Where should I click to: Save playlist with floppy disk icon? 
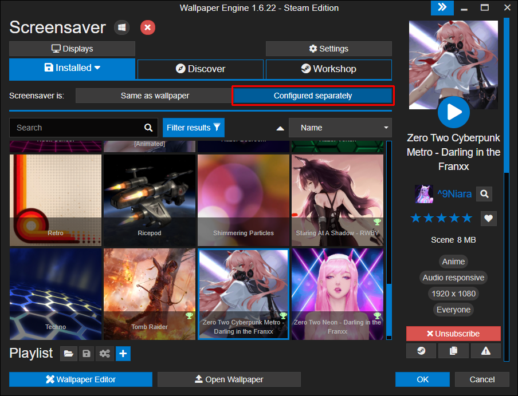(87, 354)
